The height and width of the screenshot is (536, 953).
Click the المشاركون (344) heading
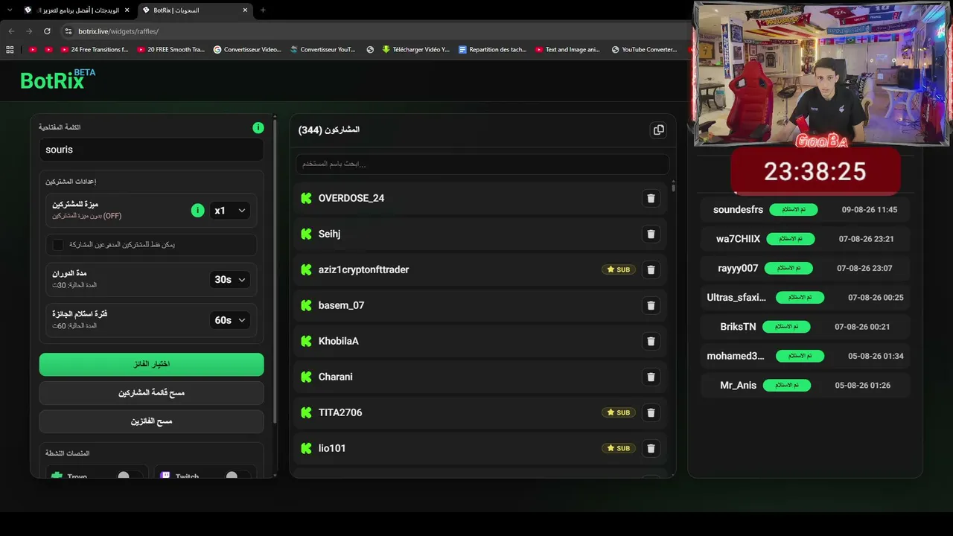pyautogui.click(x=329, y=130)
